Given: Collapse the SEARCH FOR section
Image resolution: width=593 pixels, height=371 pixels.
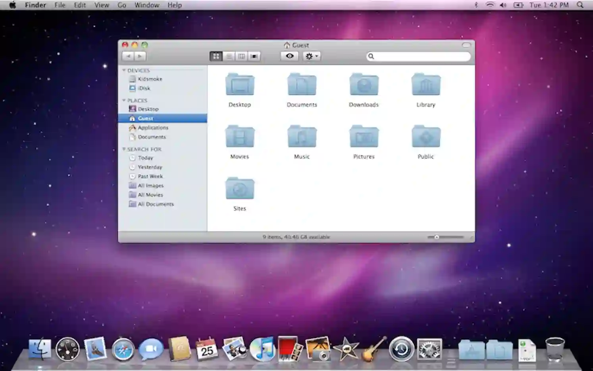Looking at the screenshot, I should coord(125,149).
